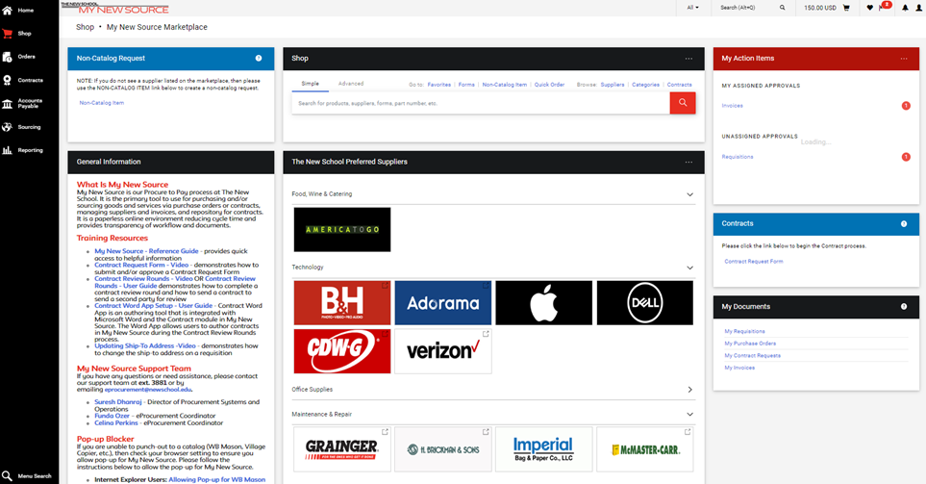
Task: Collapse the Technology supplier section
Action: click(689, 267)
